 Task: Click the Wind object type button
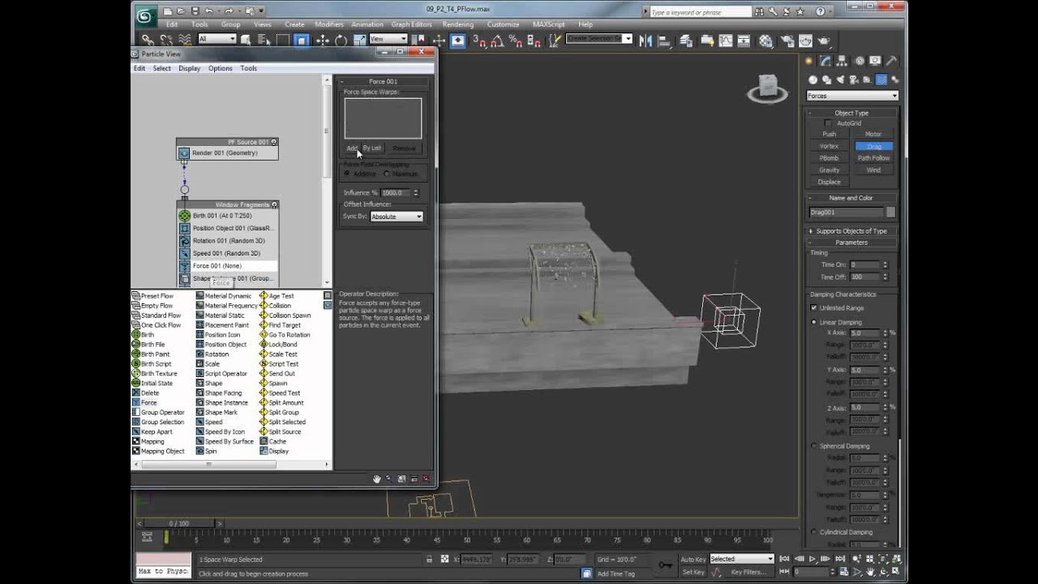(873, 170)
